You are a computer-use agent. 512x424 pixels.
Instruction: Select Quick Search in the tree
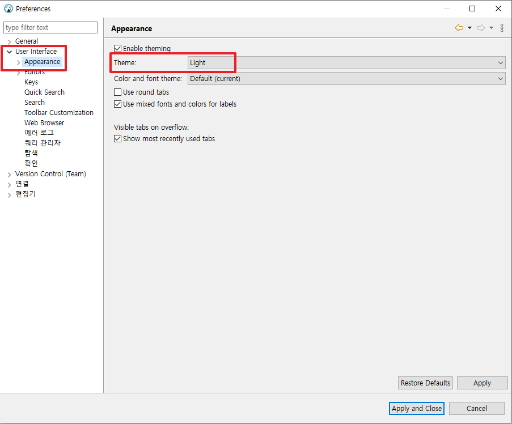[44, 92]
